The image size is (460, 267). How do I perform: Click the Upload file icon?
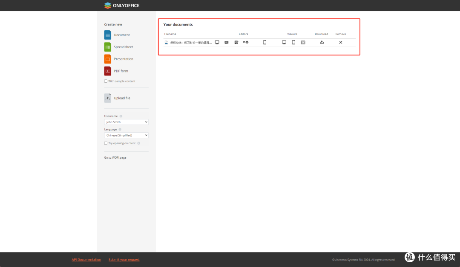pos(108,98)
